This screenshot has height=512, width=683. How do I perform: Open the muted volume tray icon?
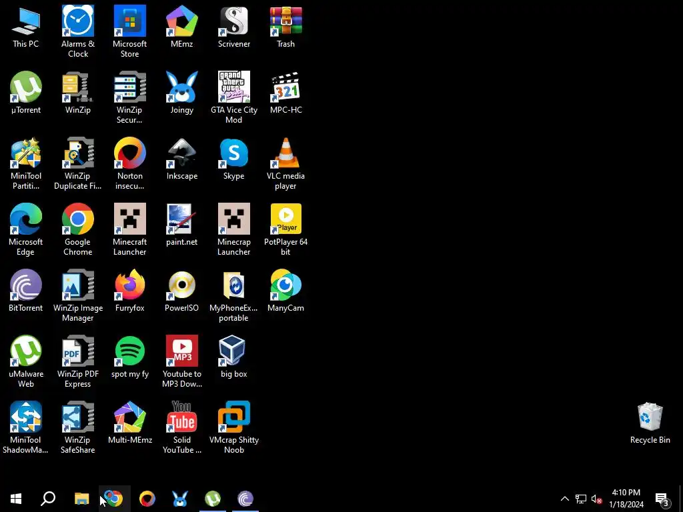coord(596,499)
